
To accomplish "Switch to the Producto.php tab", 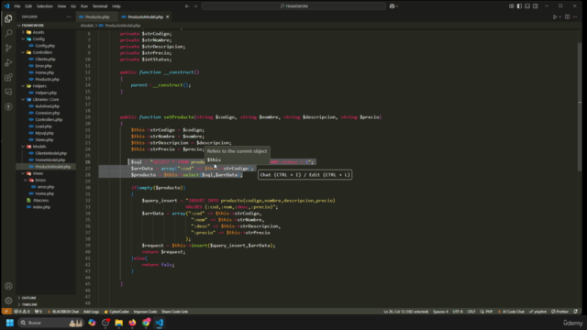I will click(97, 16).
